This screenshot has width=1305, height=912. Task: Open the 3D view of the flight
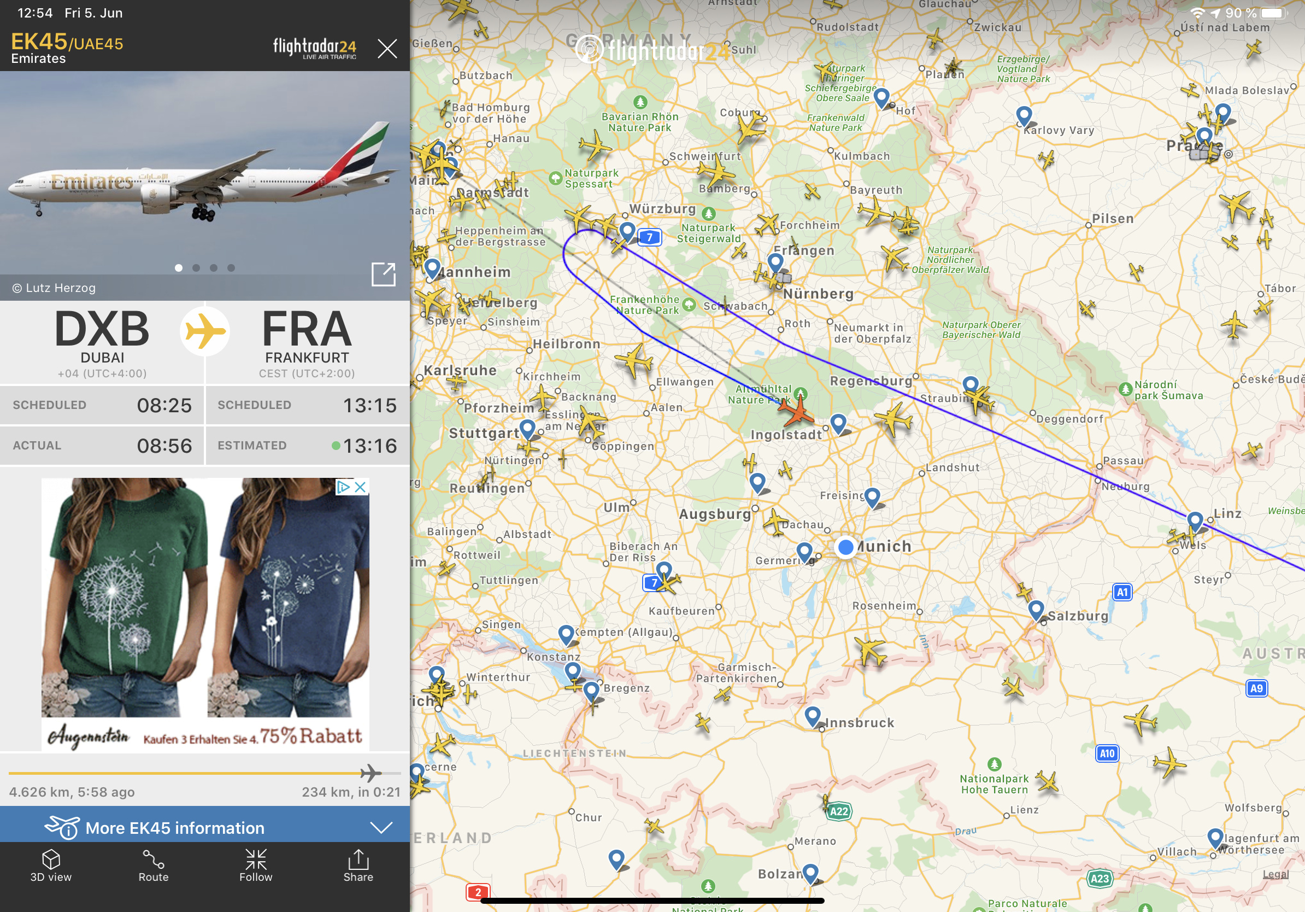51,866
